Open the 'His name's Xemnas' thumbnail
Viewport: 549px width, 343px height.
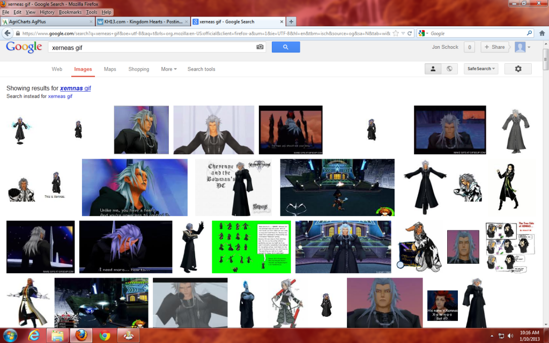pos(442,305)
